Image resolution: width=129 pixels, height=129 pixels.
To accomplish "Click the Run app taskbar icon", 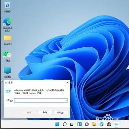I will click(x=116, y=124).
